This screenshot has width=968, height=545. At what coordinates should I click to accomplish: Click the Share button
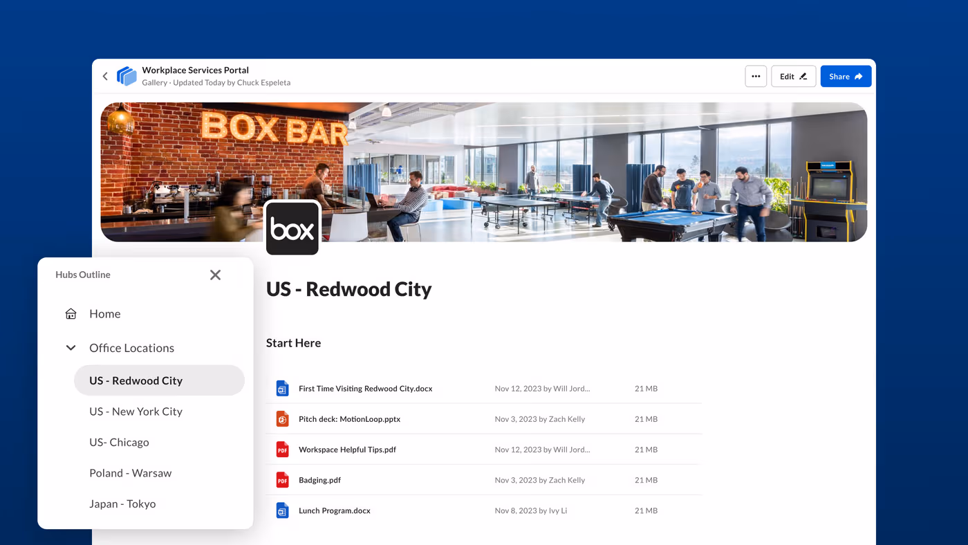point(846,76)
